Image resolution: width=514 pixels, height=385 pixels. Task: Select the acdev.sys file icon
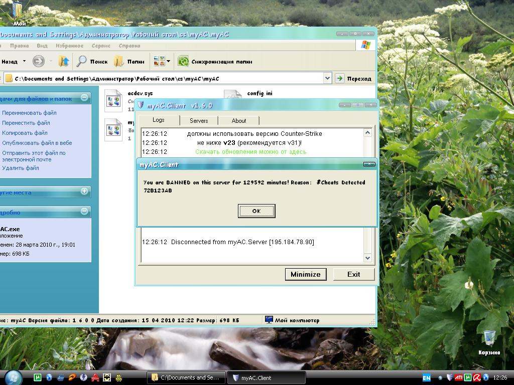pyautogui.click(x=113, y=100)
